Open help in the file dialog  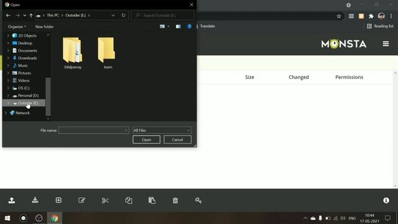point(189,26)
